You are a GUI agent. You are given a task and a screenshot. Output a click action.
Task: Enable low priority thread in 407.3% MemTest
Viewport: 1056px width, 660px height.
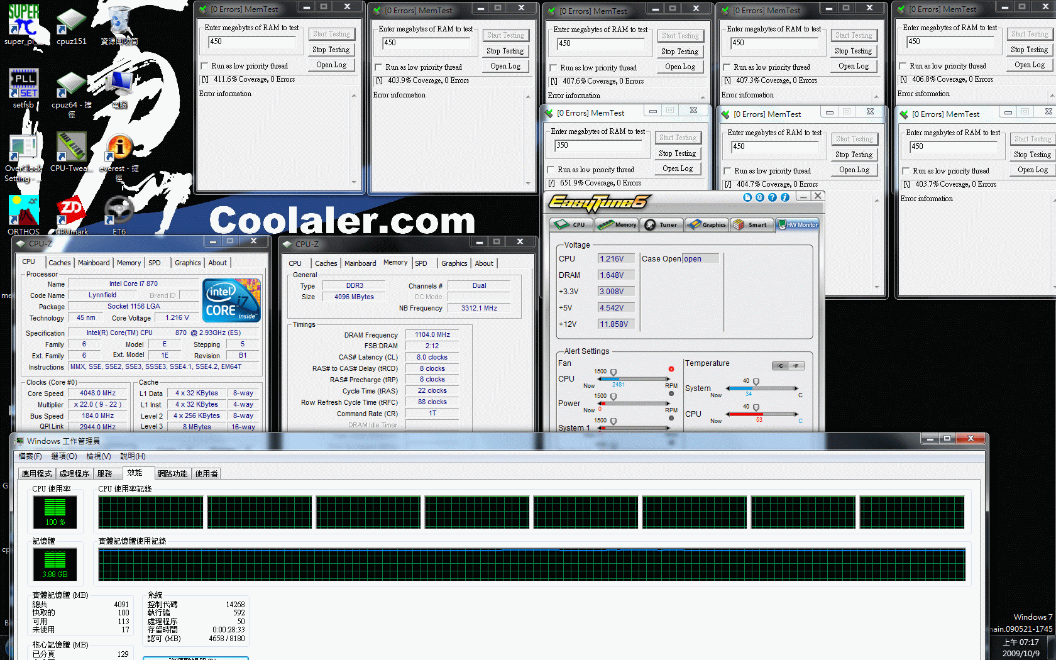(727, 67)
